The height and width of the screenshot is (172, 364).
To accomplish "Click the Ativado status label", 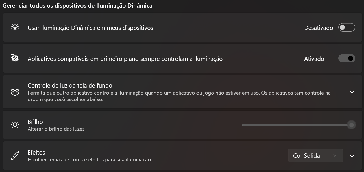I will tap(314, 59).
